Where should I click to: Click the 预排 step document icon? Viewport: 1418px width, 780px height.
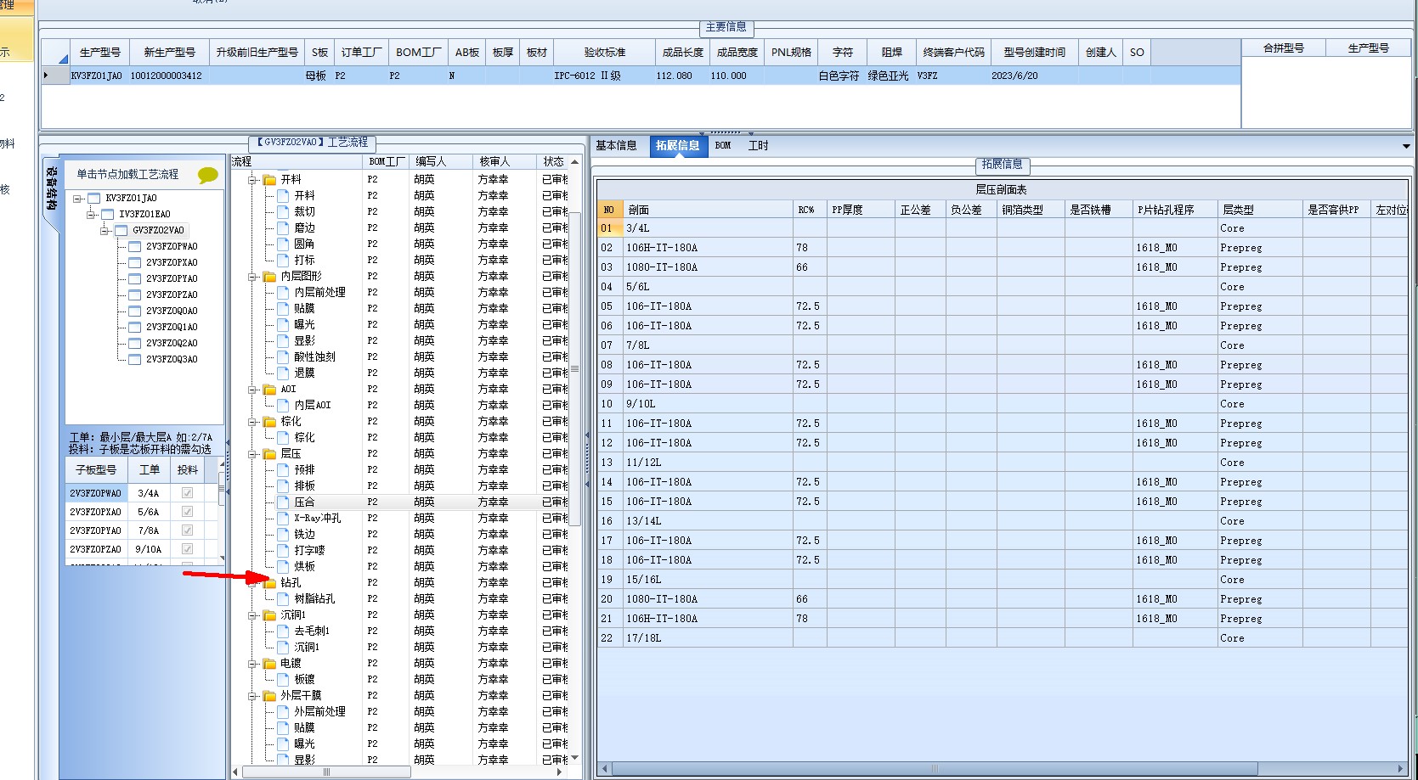[x=284, y=470]
